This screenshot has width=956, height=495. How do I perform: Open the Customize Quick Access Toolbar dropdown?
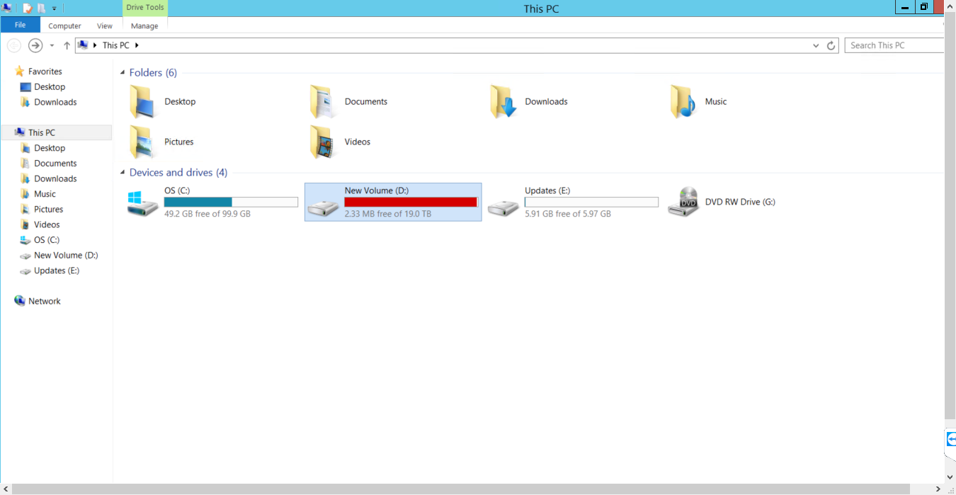[54, 8]
